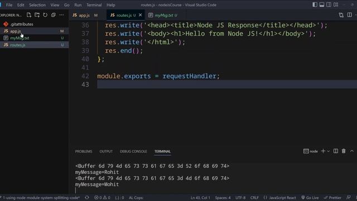Open the Help menu

pyautogui.click(x=111, y=5)
